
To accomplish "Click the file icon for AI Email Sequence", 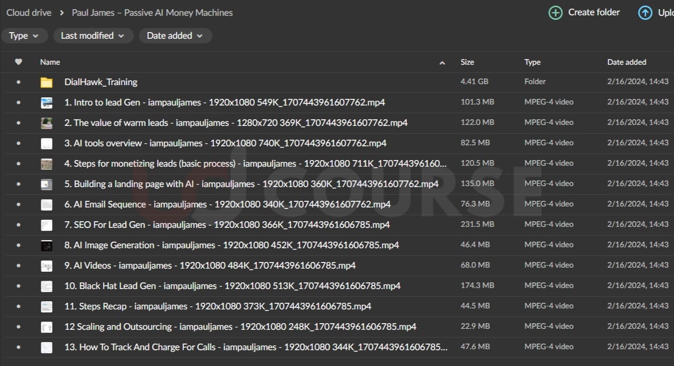I will pyautogui.click(x=46, y=204).
